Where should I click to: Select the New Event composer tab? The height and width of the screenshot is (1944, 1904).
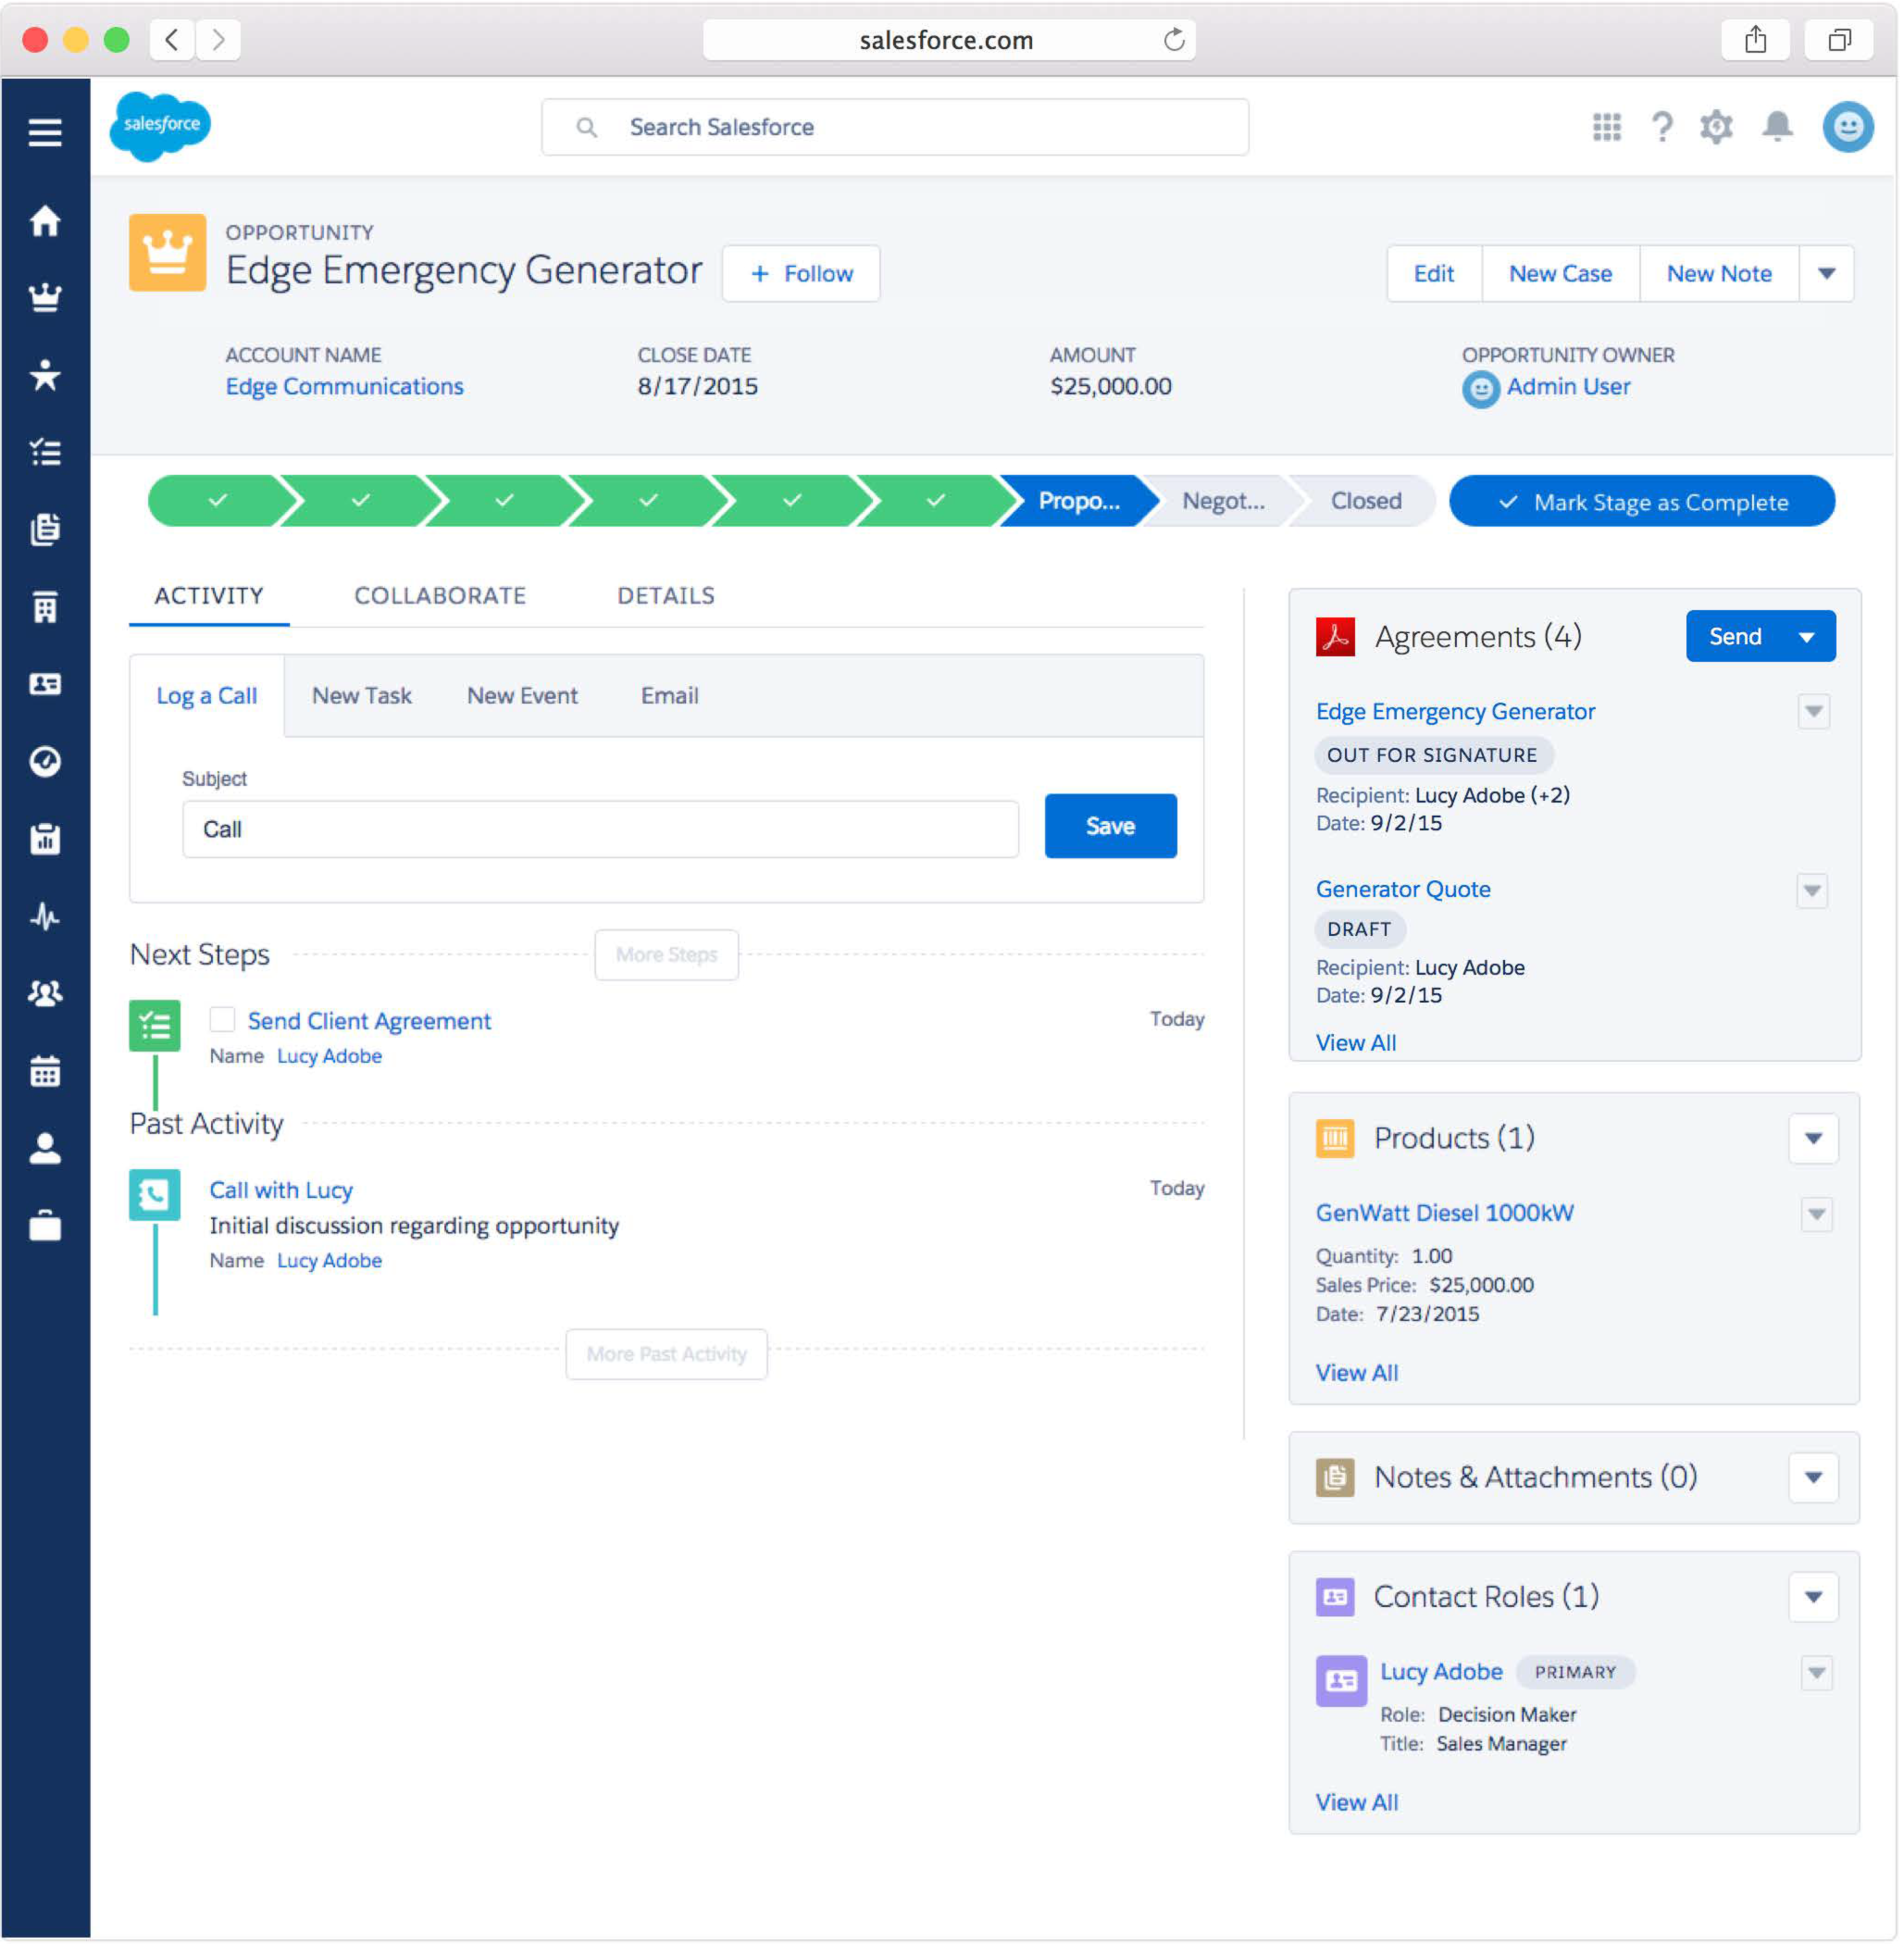[522, 696]
